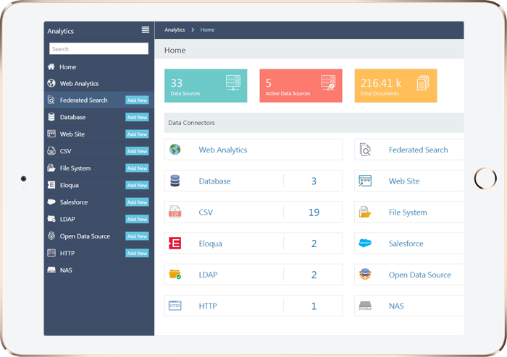Open the Open Data Source connector link
The image size is (507, 357).
pos(419,275)
